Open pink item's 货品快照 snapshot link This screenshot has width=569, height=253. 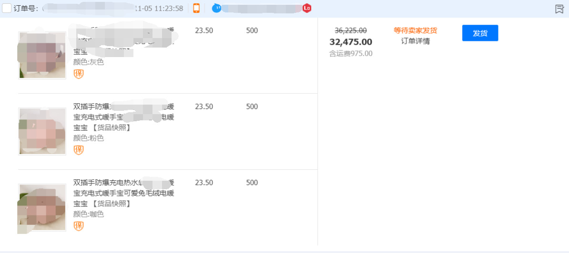coord(112,127)
